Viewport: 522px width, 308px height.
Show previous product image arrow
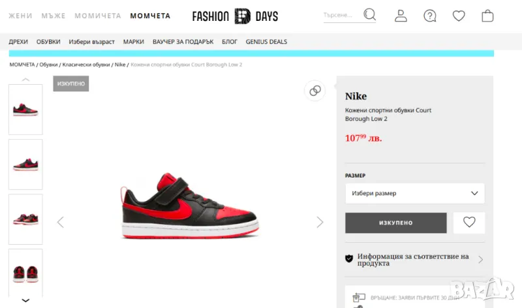point(61,223)
